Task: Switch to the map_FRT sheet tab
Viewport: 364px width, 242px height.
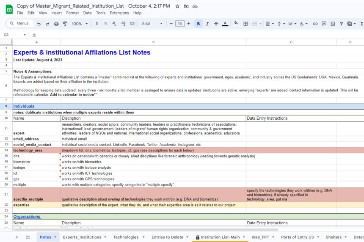Action: tap(260, 237)
